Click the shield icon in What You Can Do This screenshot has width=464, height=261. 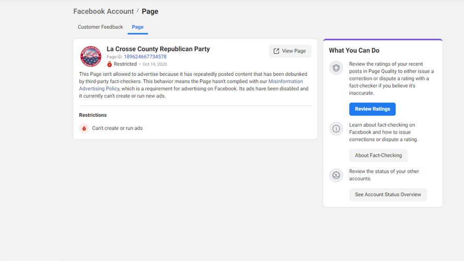click(x=336, y=68)
